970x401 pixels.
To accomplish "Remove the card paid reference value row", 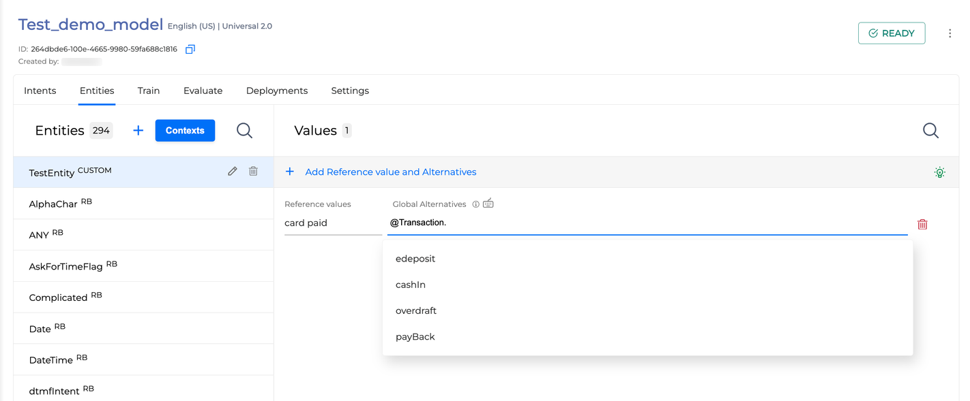I will 922,224.
